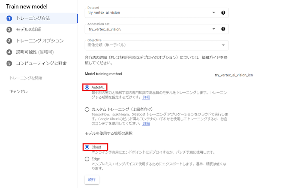The image size is (288, 188).
Task: Click Model training method heading
Action: coord(103,74)
